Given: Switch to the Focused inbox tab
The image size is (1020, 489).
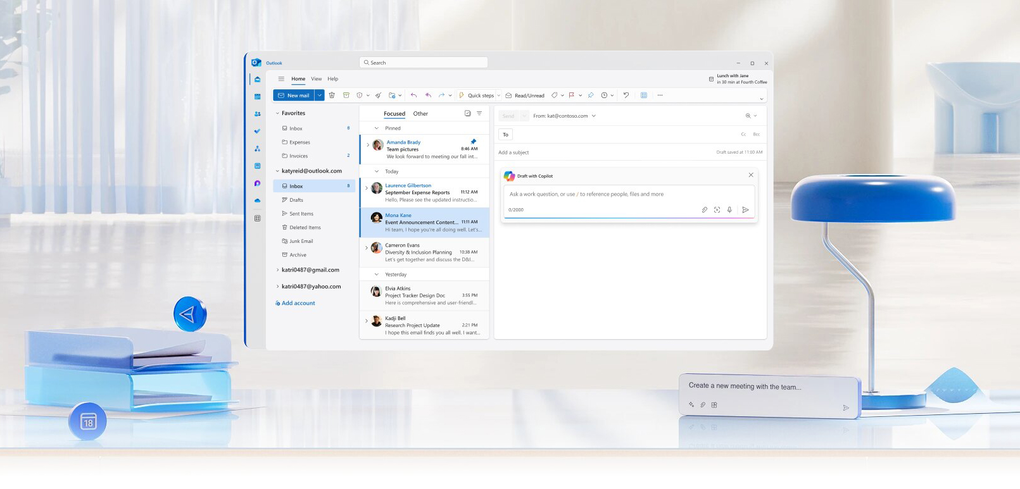Looking at the screenshot, I should (394, 114).
